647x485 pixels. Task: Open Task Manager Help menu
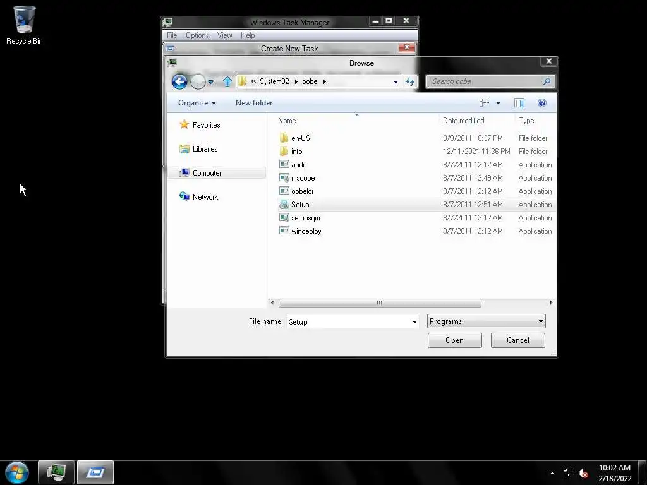[x=248, y=35]
